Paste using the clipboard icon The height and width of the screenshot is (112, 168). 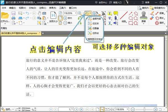(44, 18)
